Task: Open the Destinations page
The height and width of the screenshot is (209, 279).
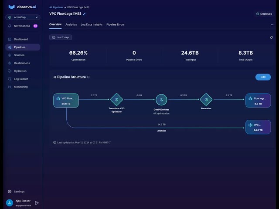Action: pos(23,63)
